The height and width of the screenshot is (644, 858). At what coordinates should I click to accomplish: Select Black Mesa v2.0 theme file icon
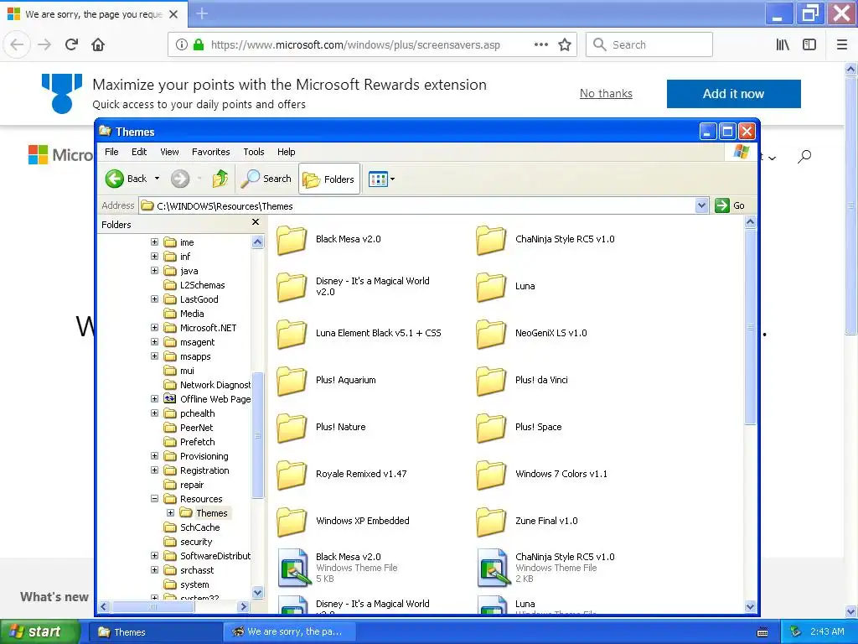point(294,568)
